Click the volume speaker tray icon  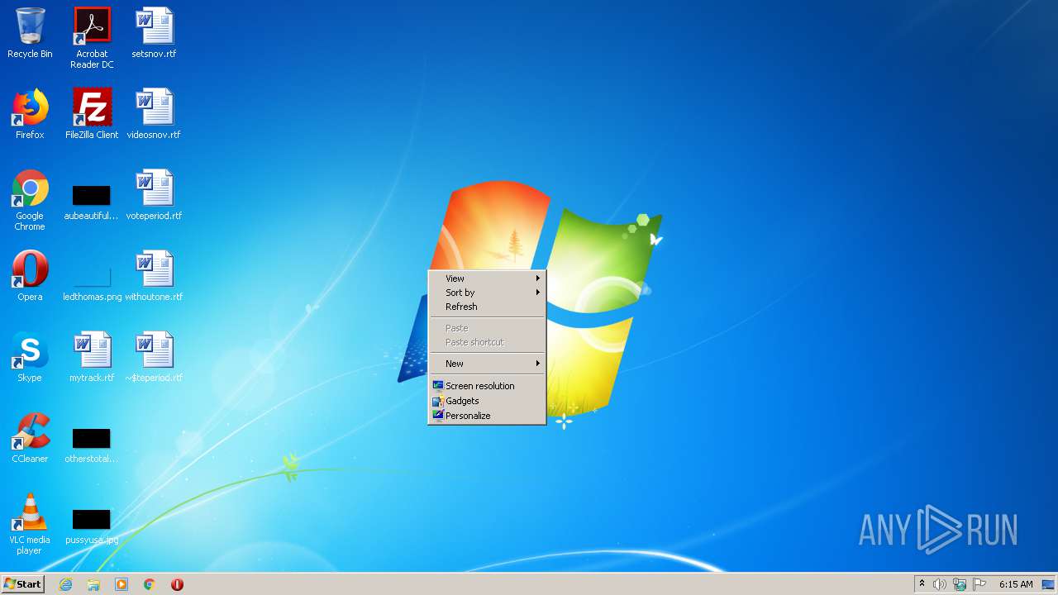[x=940, y=584]
